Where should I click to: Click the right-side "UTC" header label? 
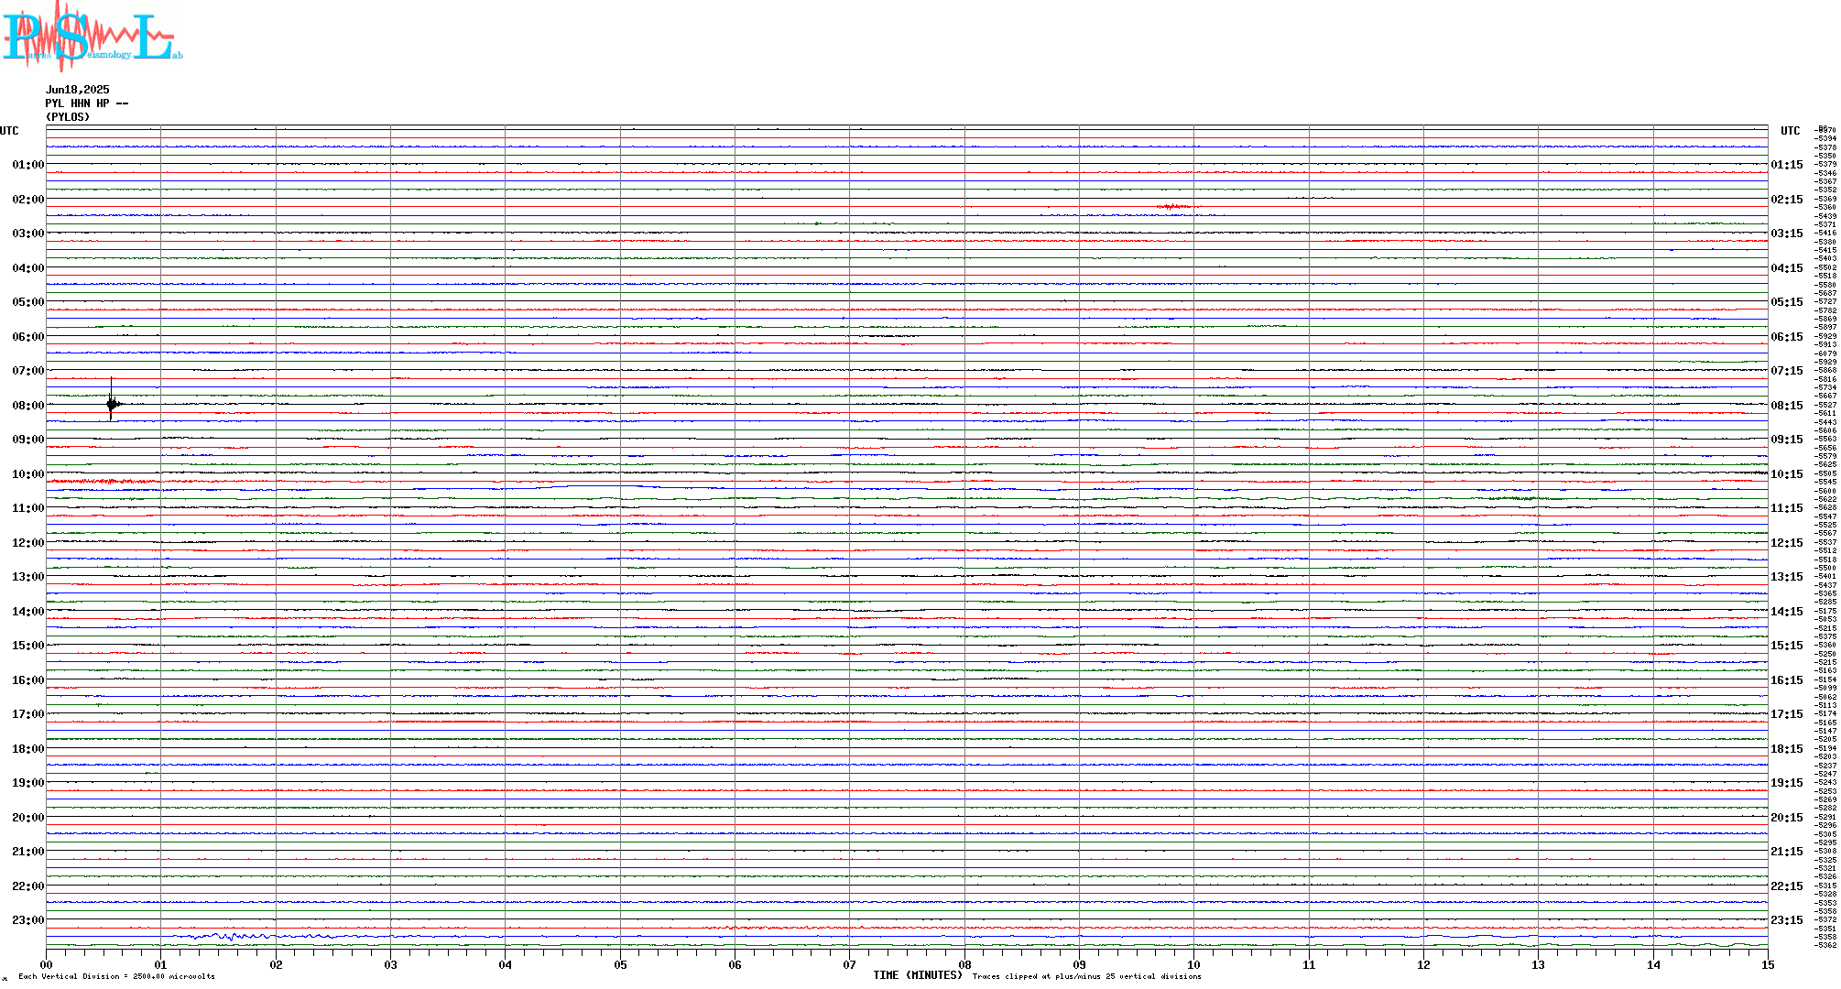(x=1791, y=131)
